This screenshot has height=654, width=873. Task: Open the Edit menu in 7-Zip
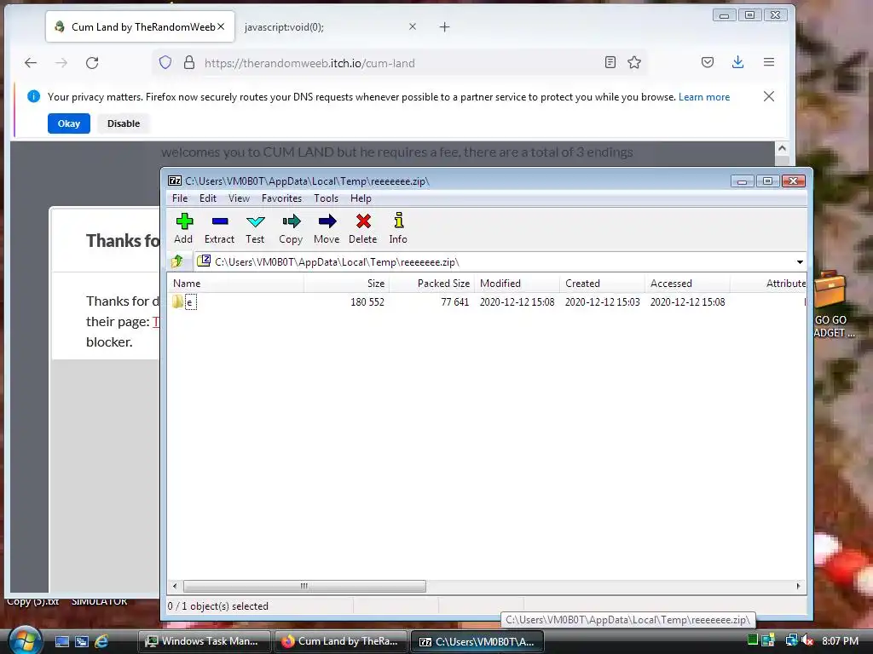208,198
